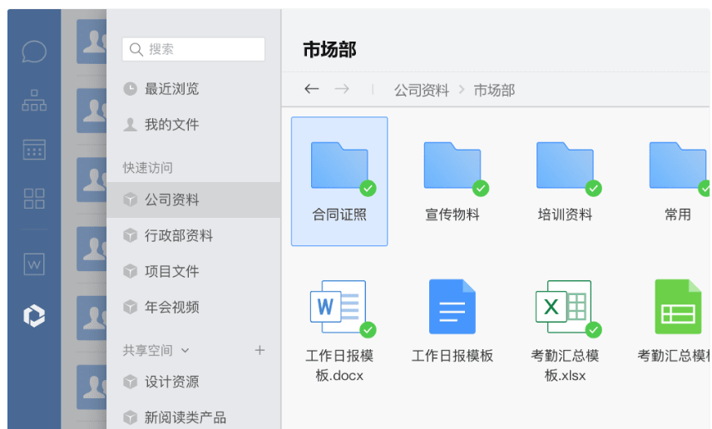Open the W documents icon in left rail

pos(34,264)
